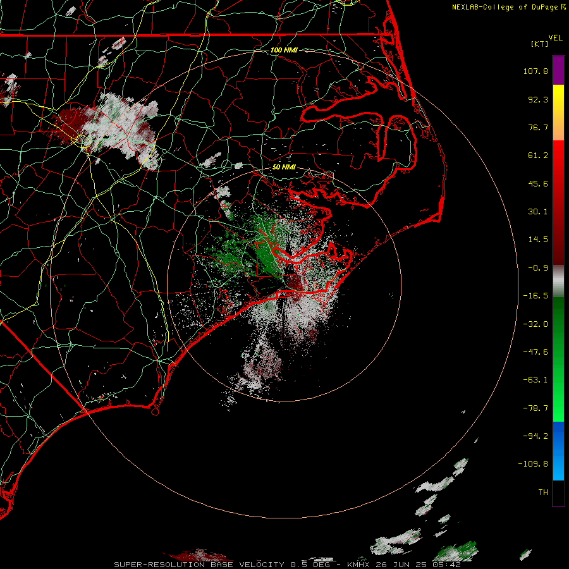This screenshot has width=569, height=569.
Task: Click the -0.9 legend value
Action: (x=538, y=268)
